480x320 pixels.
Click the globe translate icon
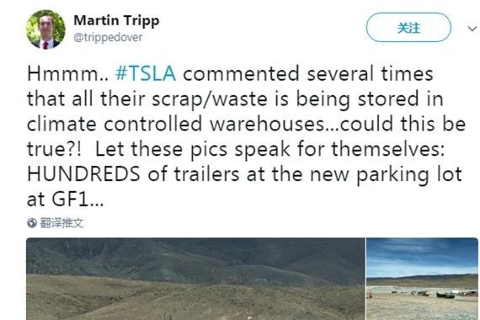coord(32,222)
